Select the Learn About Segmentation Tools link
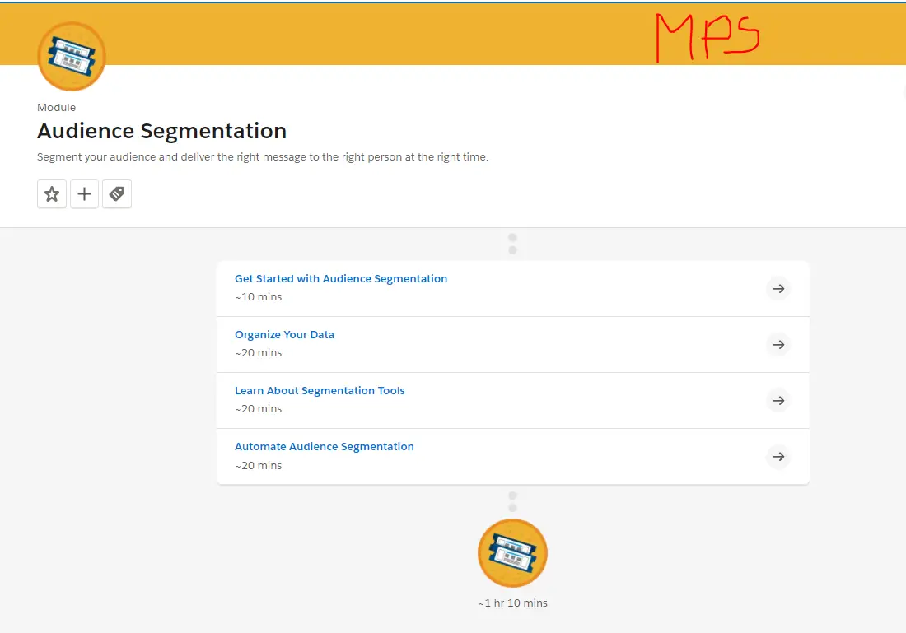The image size is (906, 633). pyautogui.click(x=320, y=390)
